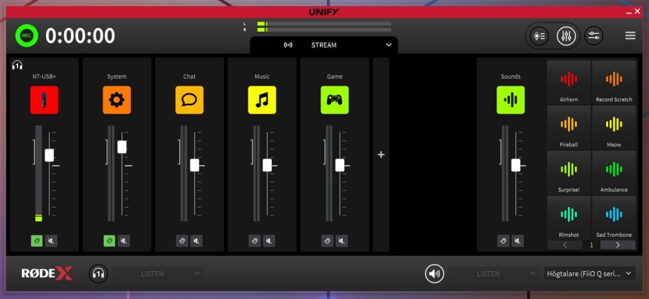This screenshot has height=299, width=649.
Task: Trigger the Sad Trombone sound pad
Action: click(x=614, y=217)
